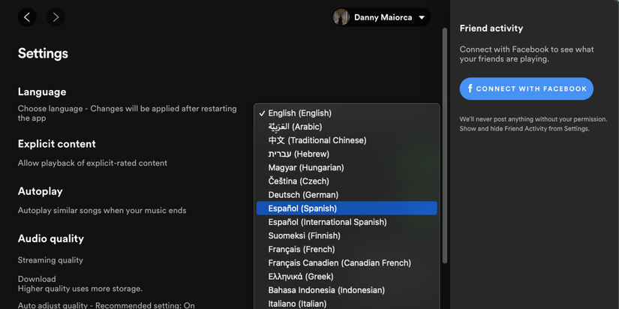This screenshot has width=619, height=309.
Task: Click the Connect with Facebook button
Action: pos(526,88)
